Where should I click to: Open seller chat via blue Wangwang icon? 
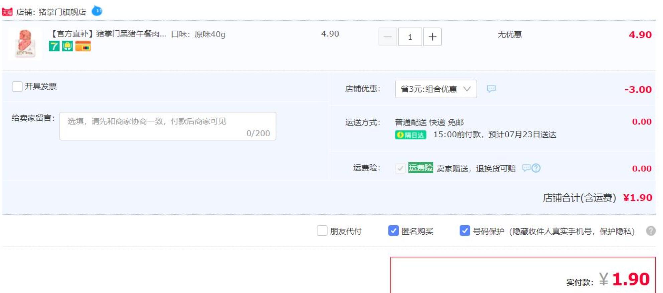[x=97, y=11]
